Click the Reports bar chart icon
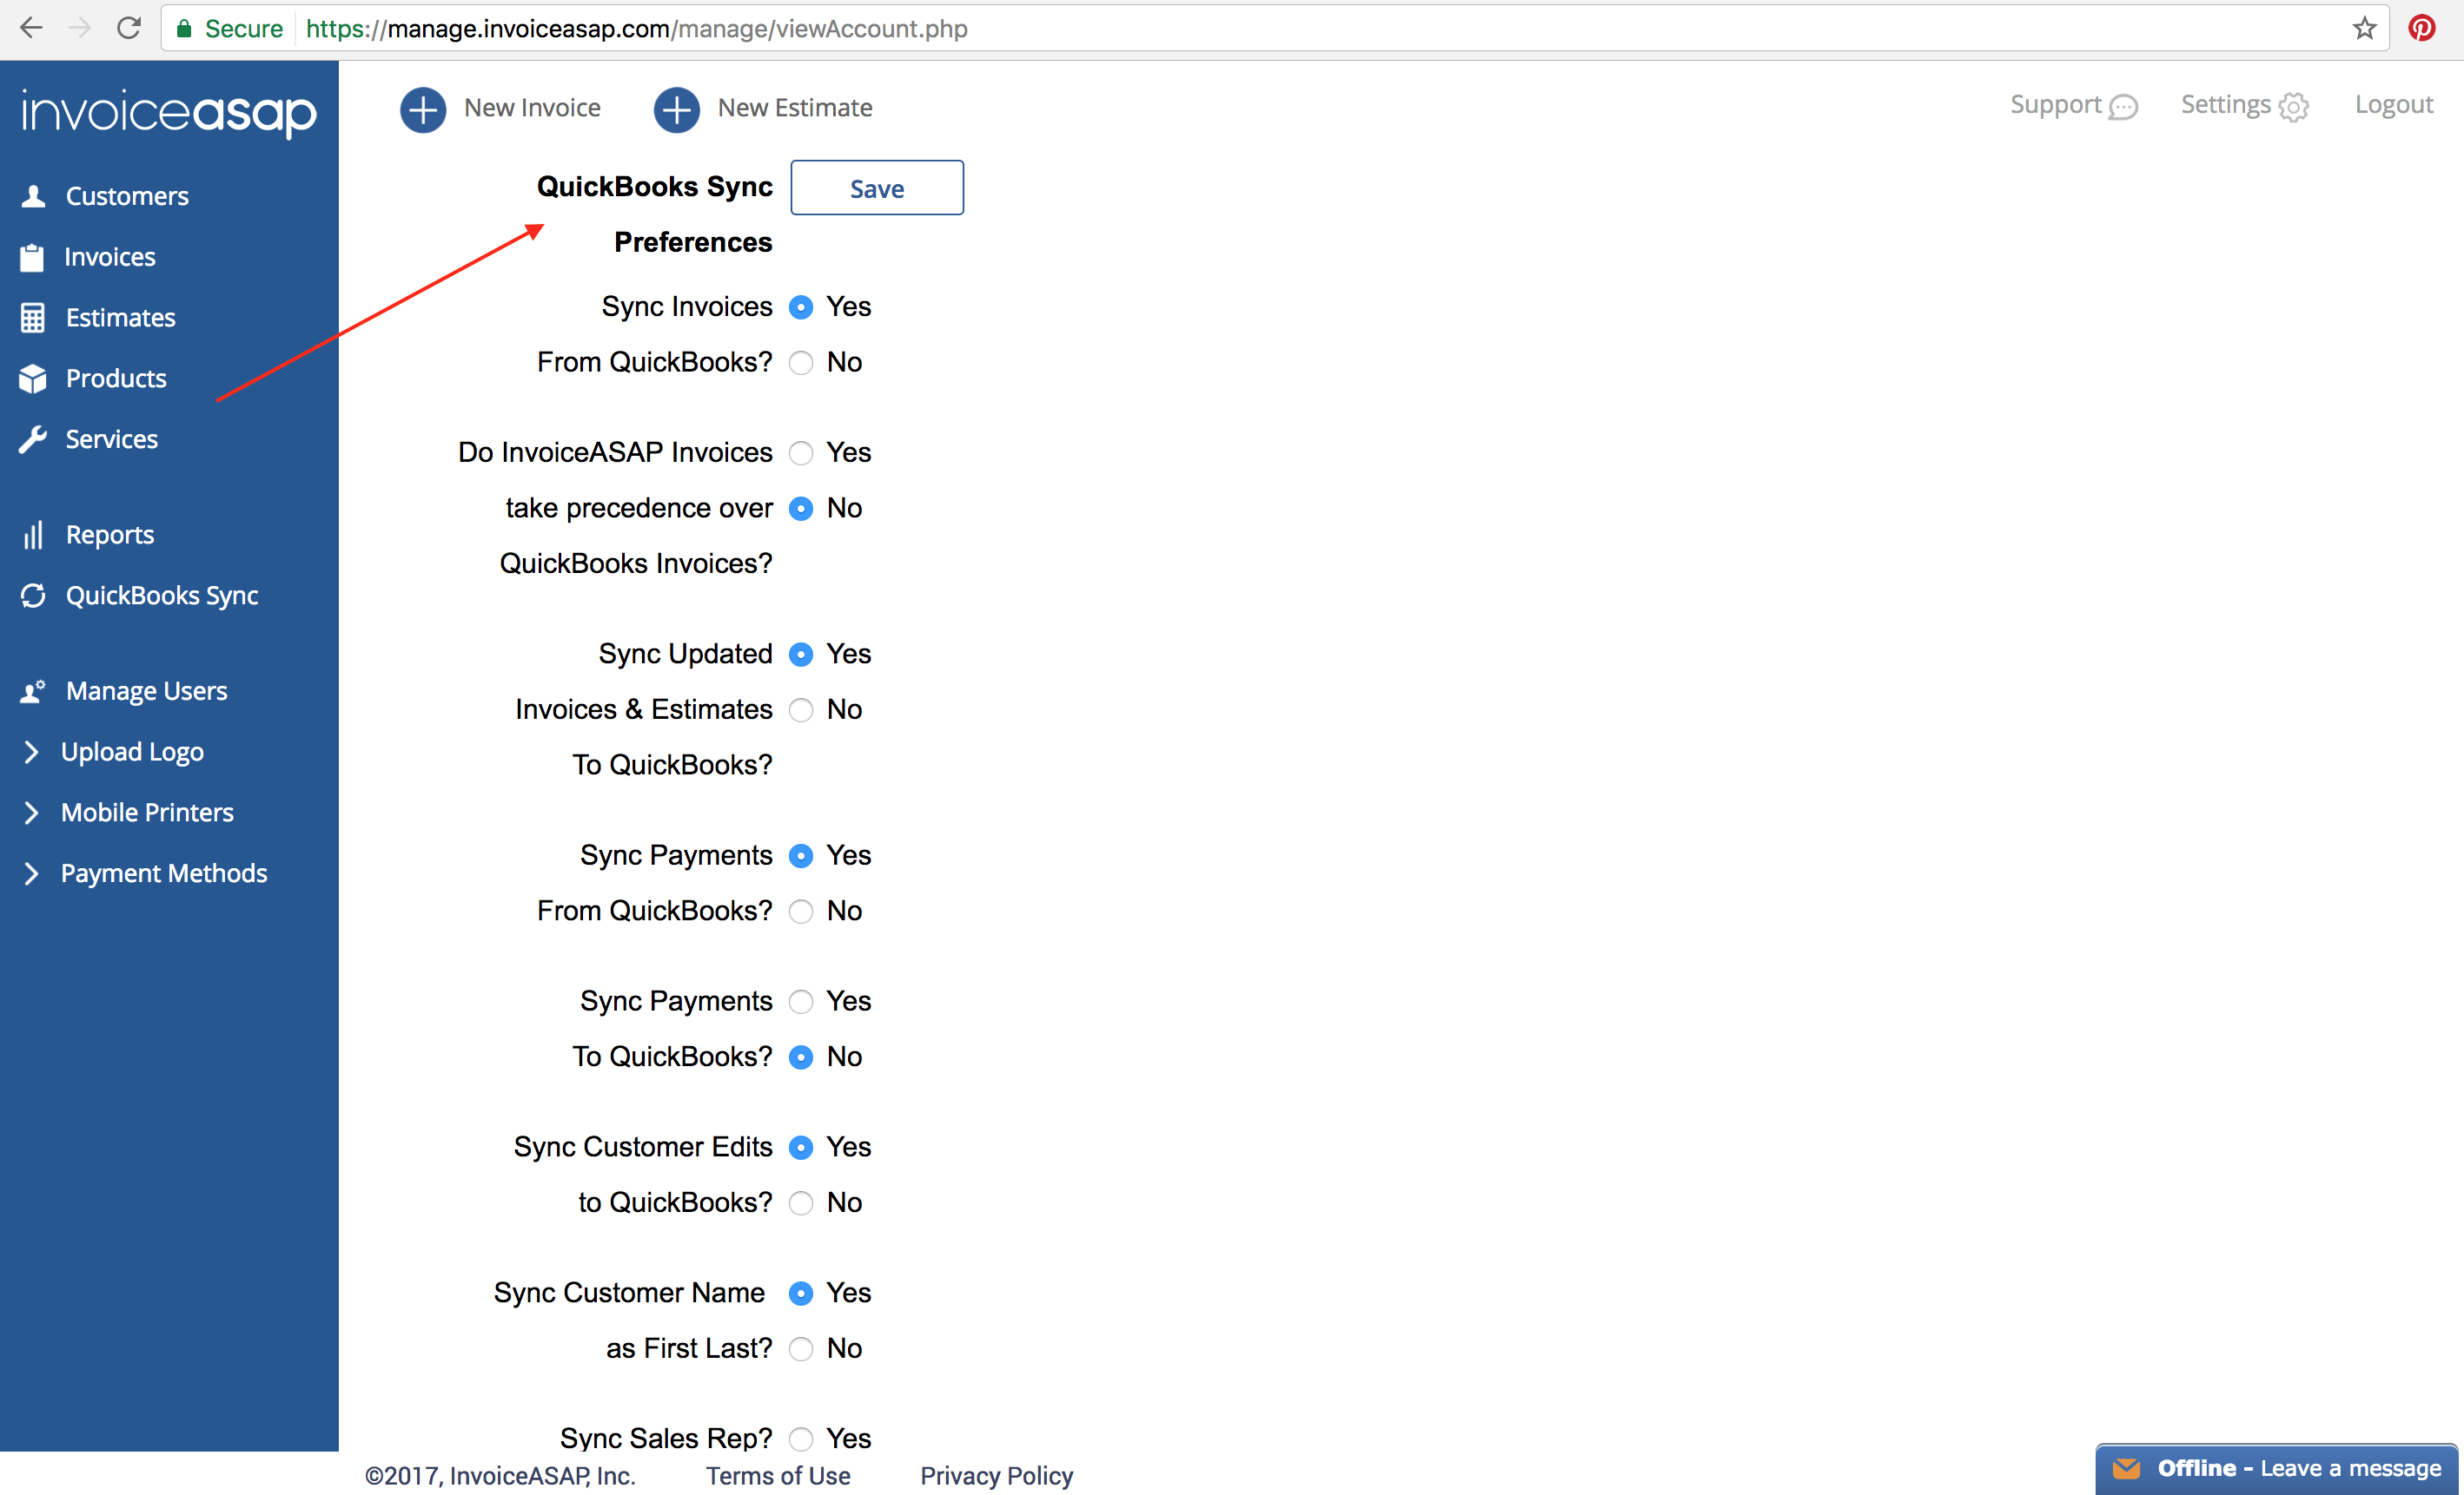The image size is (2464, 1495). click(33, 535)
